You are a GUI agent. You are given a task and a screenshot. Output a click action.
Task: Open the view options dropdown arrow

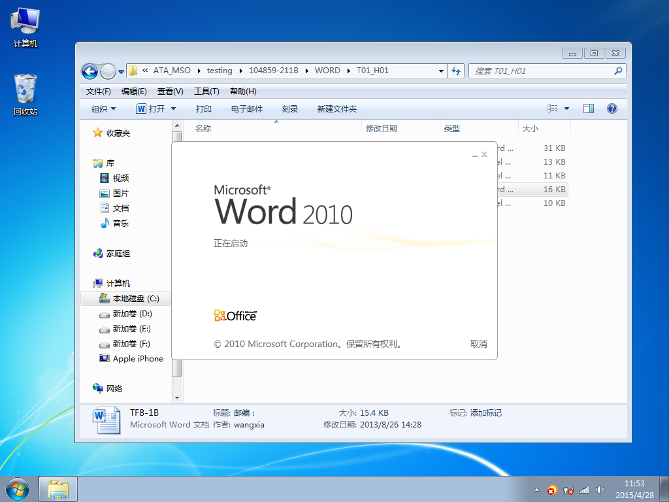pos(566,109)
